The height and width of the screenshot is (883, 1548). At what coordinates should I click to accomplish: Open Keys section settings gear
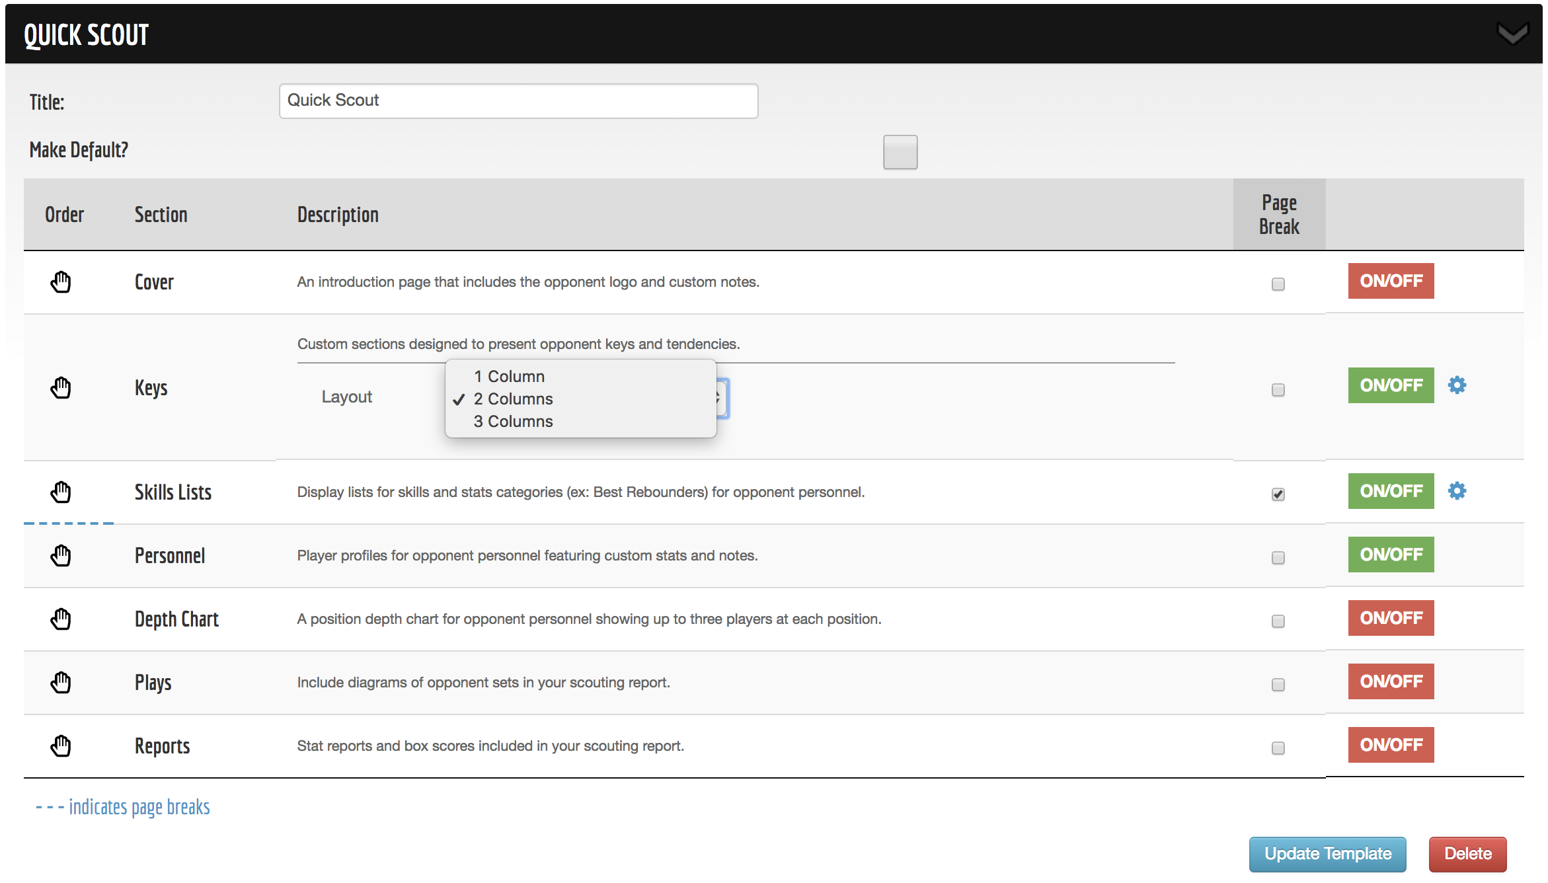(x=1457, y=385)
